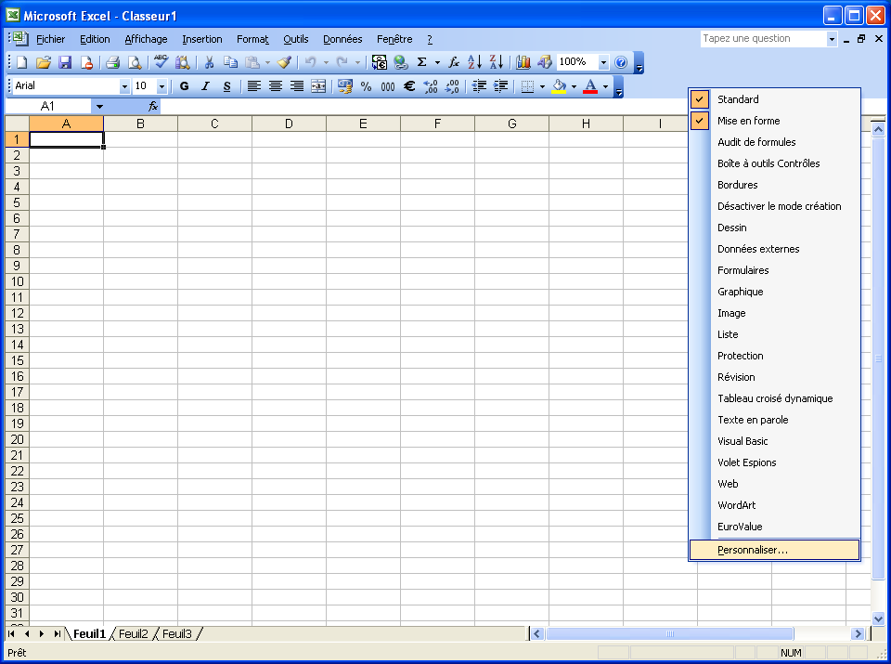Apply the red font color button
The image size is (891, 664).
click(x=590, y=86)
